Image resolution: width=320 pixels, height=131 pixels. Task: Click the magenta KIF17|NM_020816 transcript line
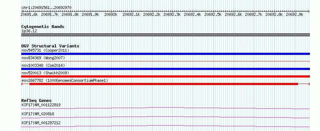(x=165, y=117)
